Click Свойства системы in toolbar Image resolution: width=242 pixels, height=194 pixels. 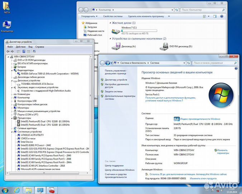coord(113,16)
